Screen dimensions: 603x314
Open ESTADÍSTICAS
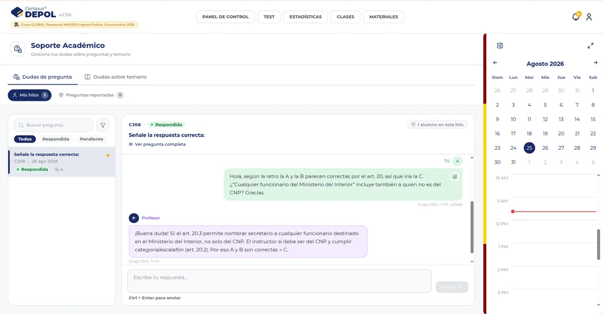tap(305, 16)
